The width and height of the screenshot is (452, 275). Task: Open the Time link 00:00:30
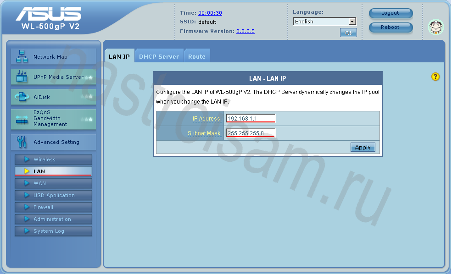[x=210, y=13]
